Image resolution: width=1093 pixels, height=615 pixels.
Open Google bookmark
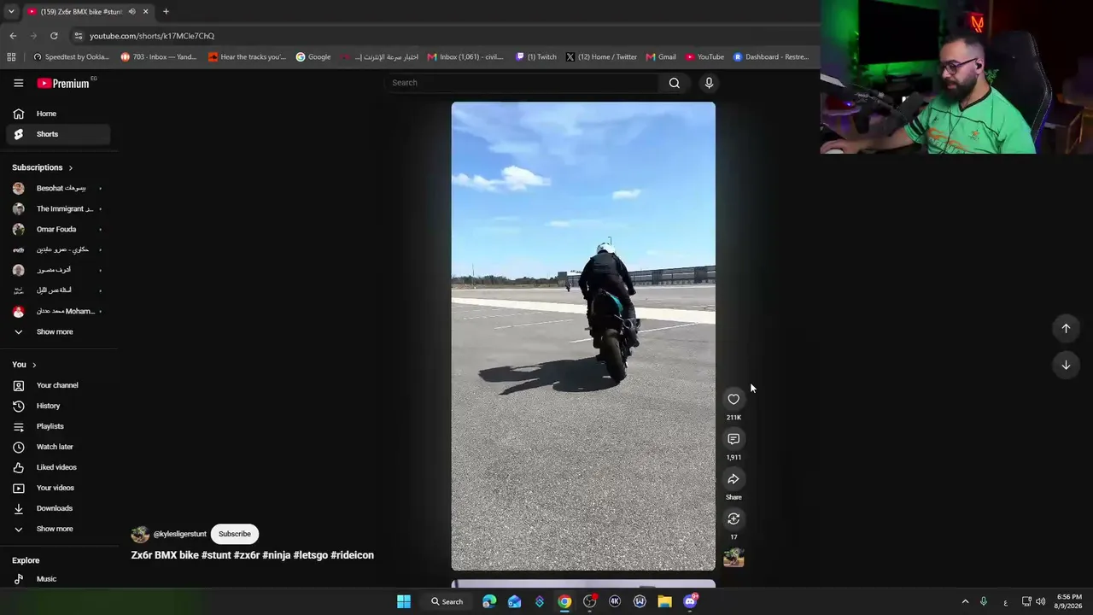[313, 57]
